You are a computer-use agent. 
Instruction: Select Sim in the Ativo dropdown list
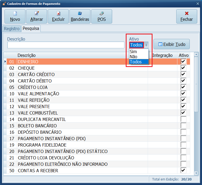pos(133,52)
